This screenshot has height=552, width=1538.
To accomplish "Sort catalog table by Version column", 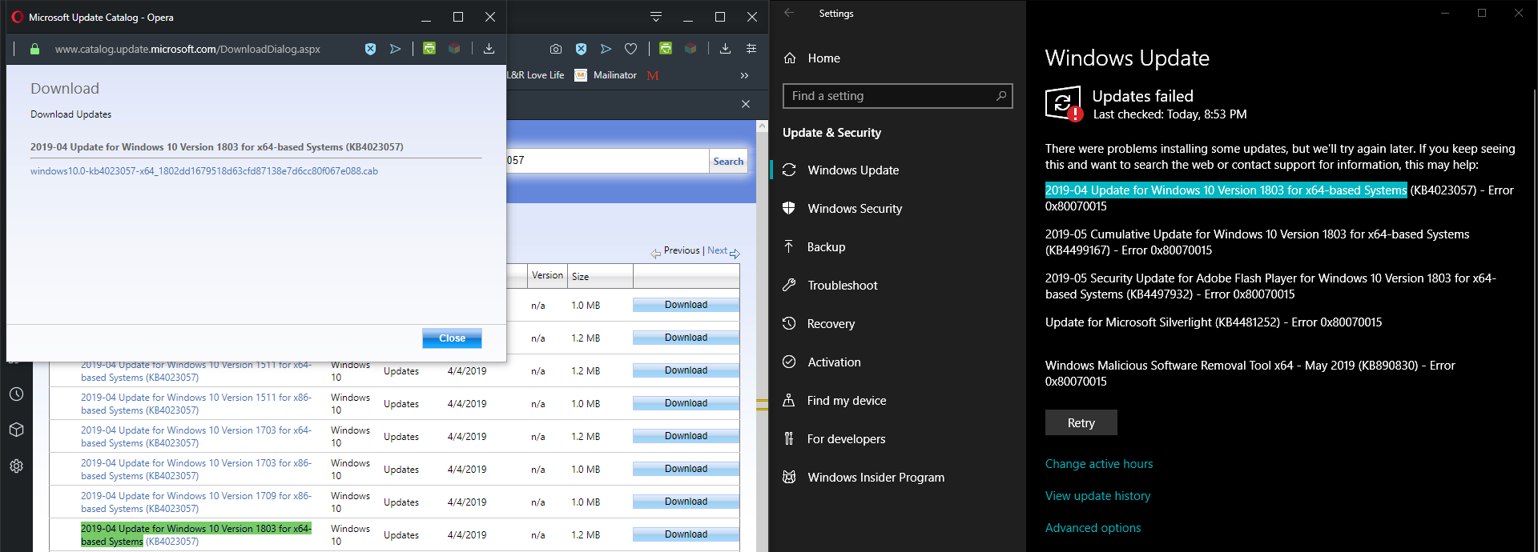I will 547,275.
